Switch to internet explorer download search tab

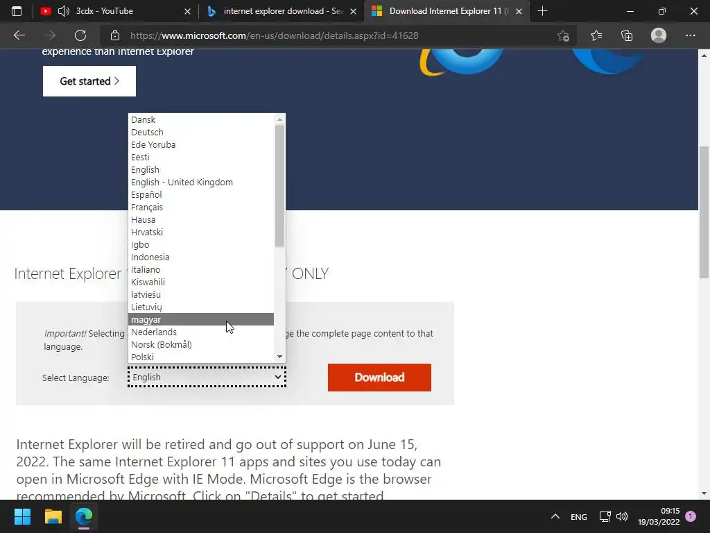pyautogui.click(x=283, y=11)
